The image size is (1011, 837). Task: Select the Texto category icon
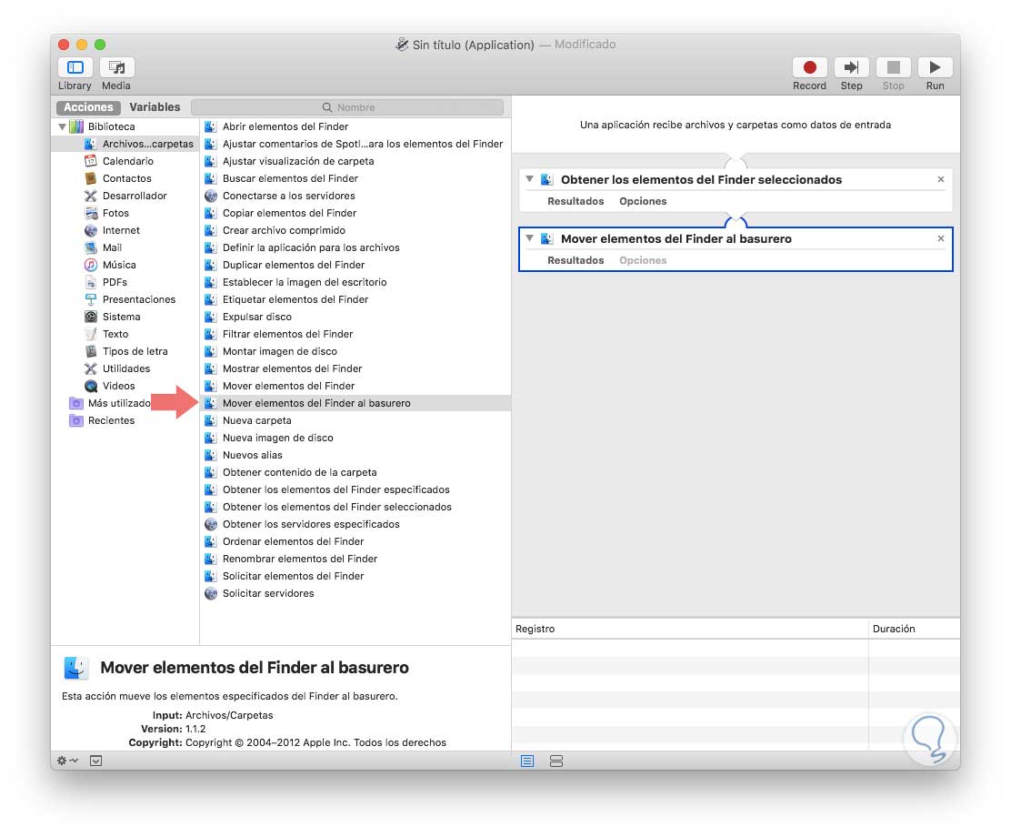click(91, 334)
